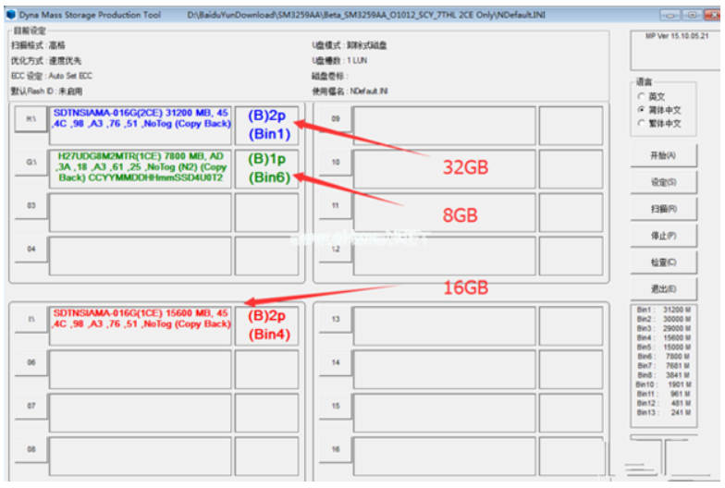The height and width of the screenshot is (488, 725).
Task: Stop the process with 停止(P)
Action: (664, 236)
